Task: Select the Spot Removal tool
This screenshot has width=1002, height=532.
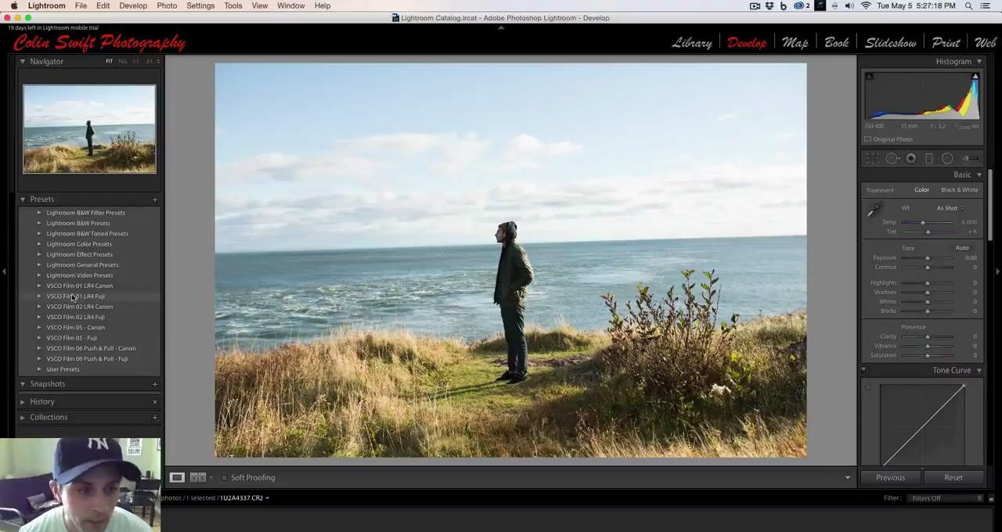Action: pyautogui.click(x=892, y=159)
